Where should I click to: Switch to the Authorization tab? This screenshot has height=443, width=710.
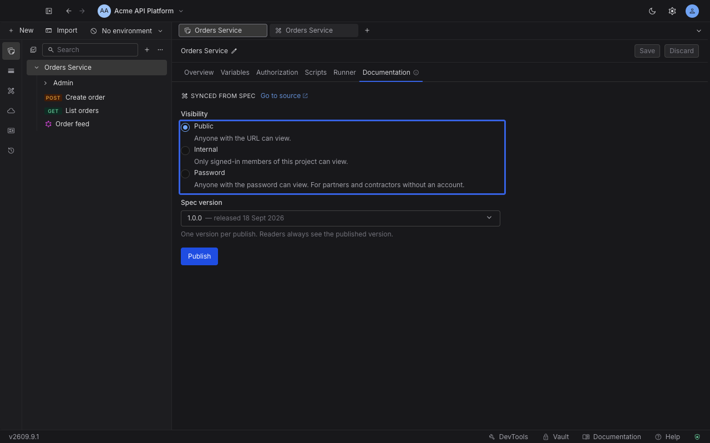click(x=277, y=73)
